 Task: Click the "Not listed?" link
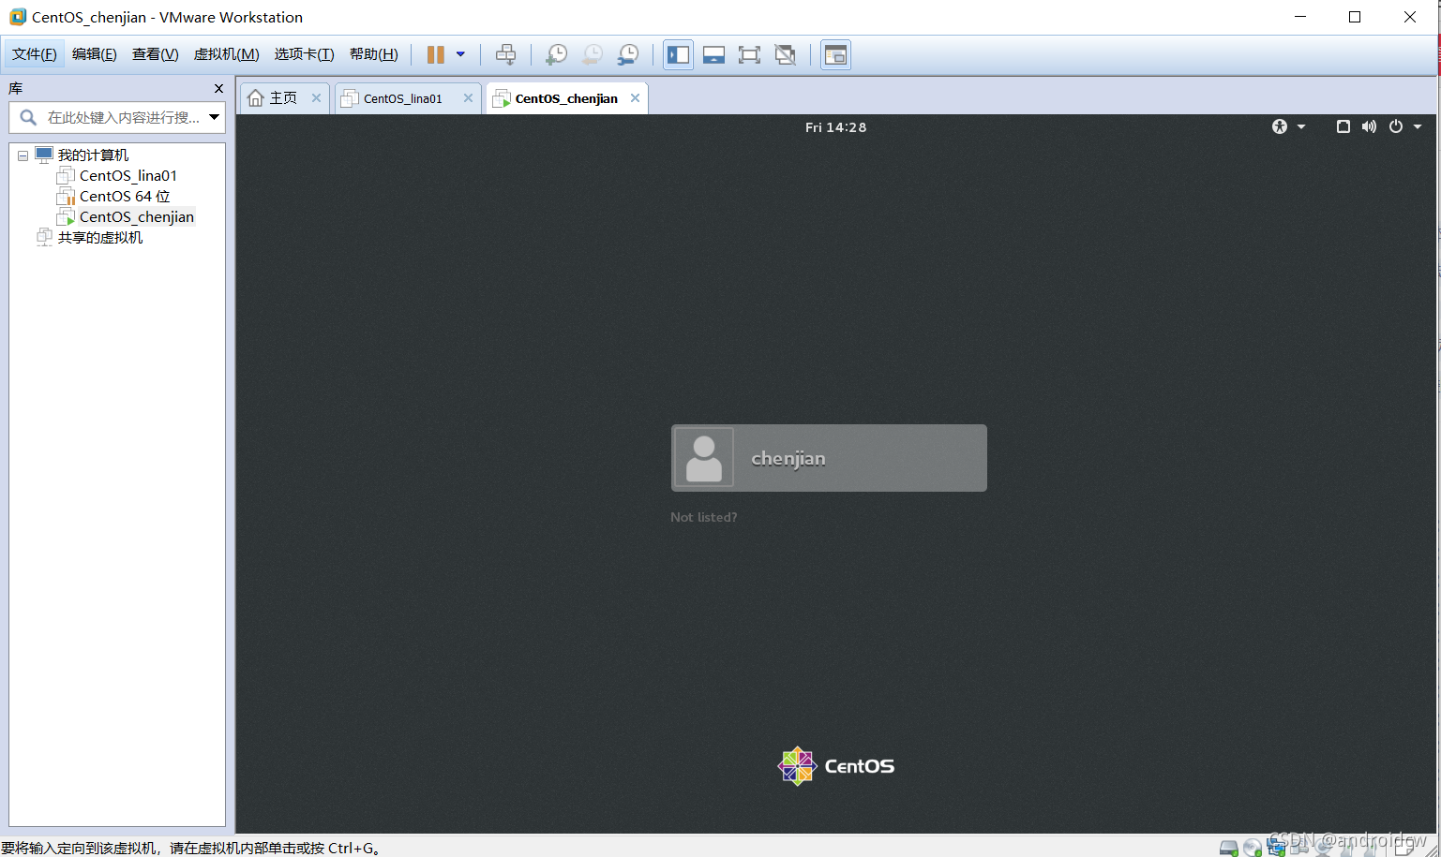(x=704, y=517)
